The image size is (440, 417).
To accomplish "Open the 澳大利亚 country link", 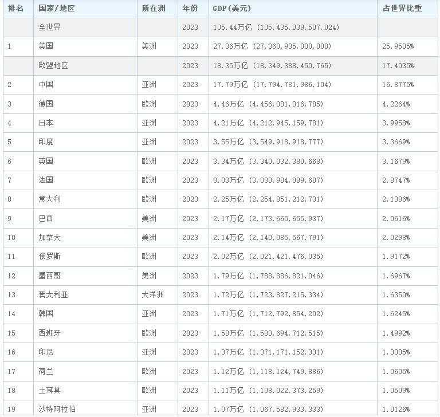I will coord(53,295).
